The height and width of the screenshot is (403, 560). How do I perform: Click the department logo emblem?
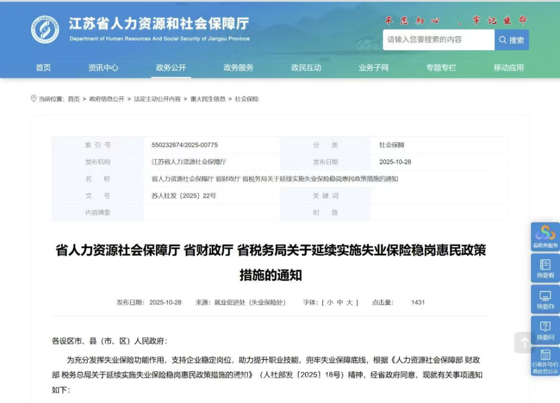(44, 29)
